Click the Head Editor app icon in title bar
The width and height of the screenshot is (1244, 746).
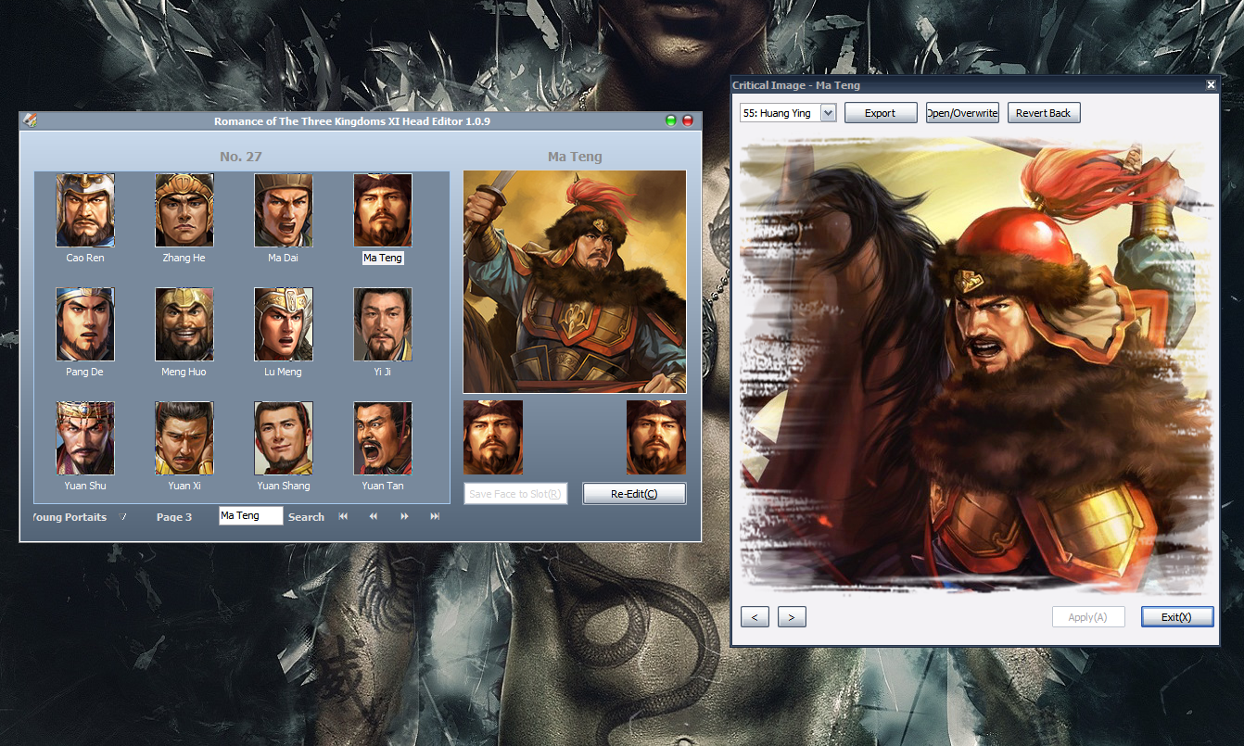(x=30, y=120)
